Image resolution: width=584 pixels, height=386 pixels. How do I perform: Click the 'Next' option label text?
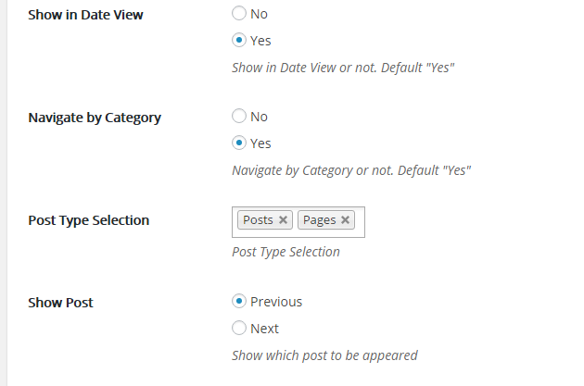264,329
